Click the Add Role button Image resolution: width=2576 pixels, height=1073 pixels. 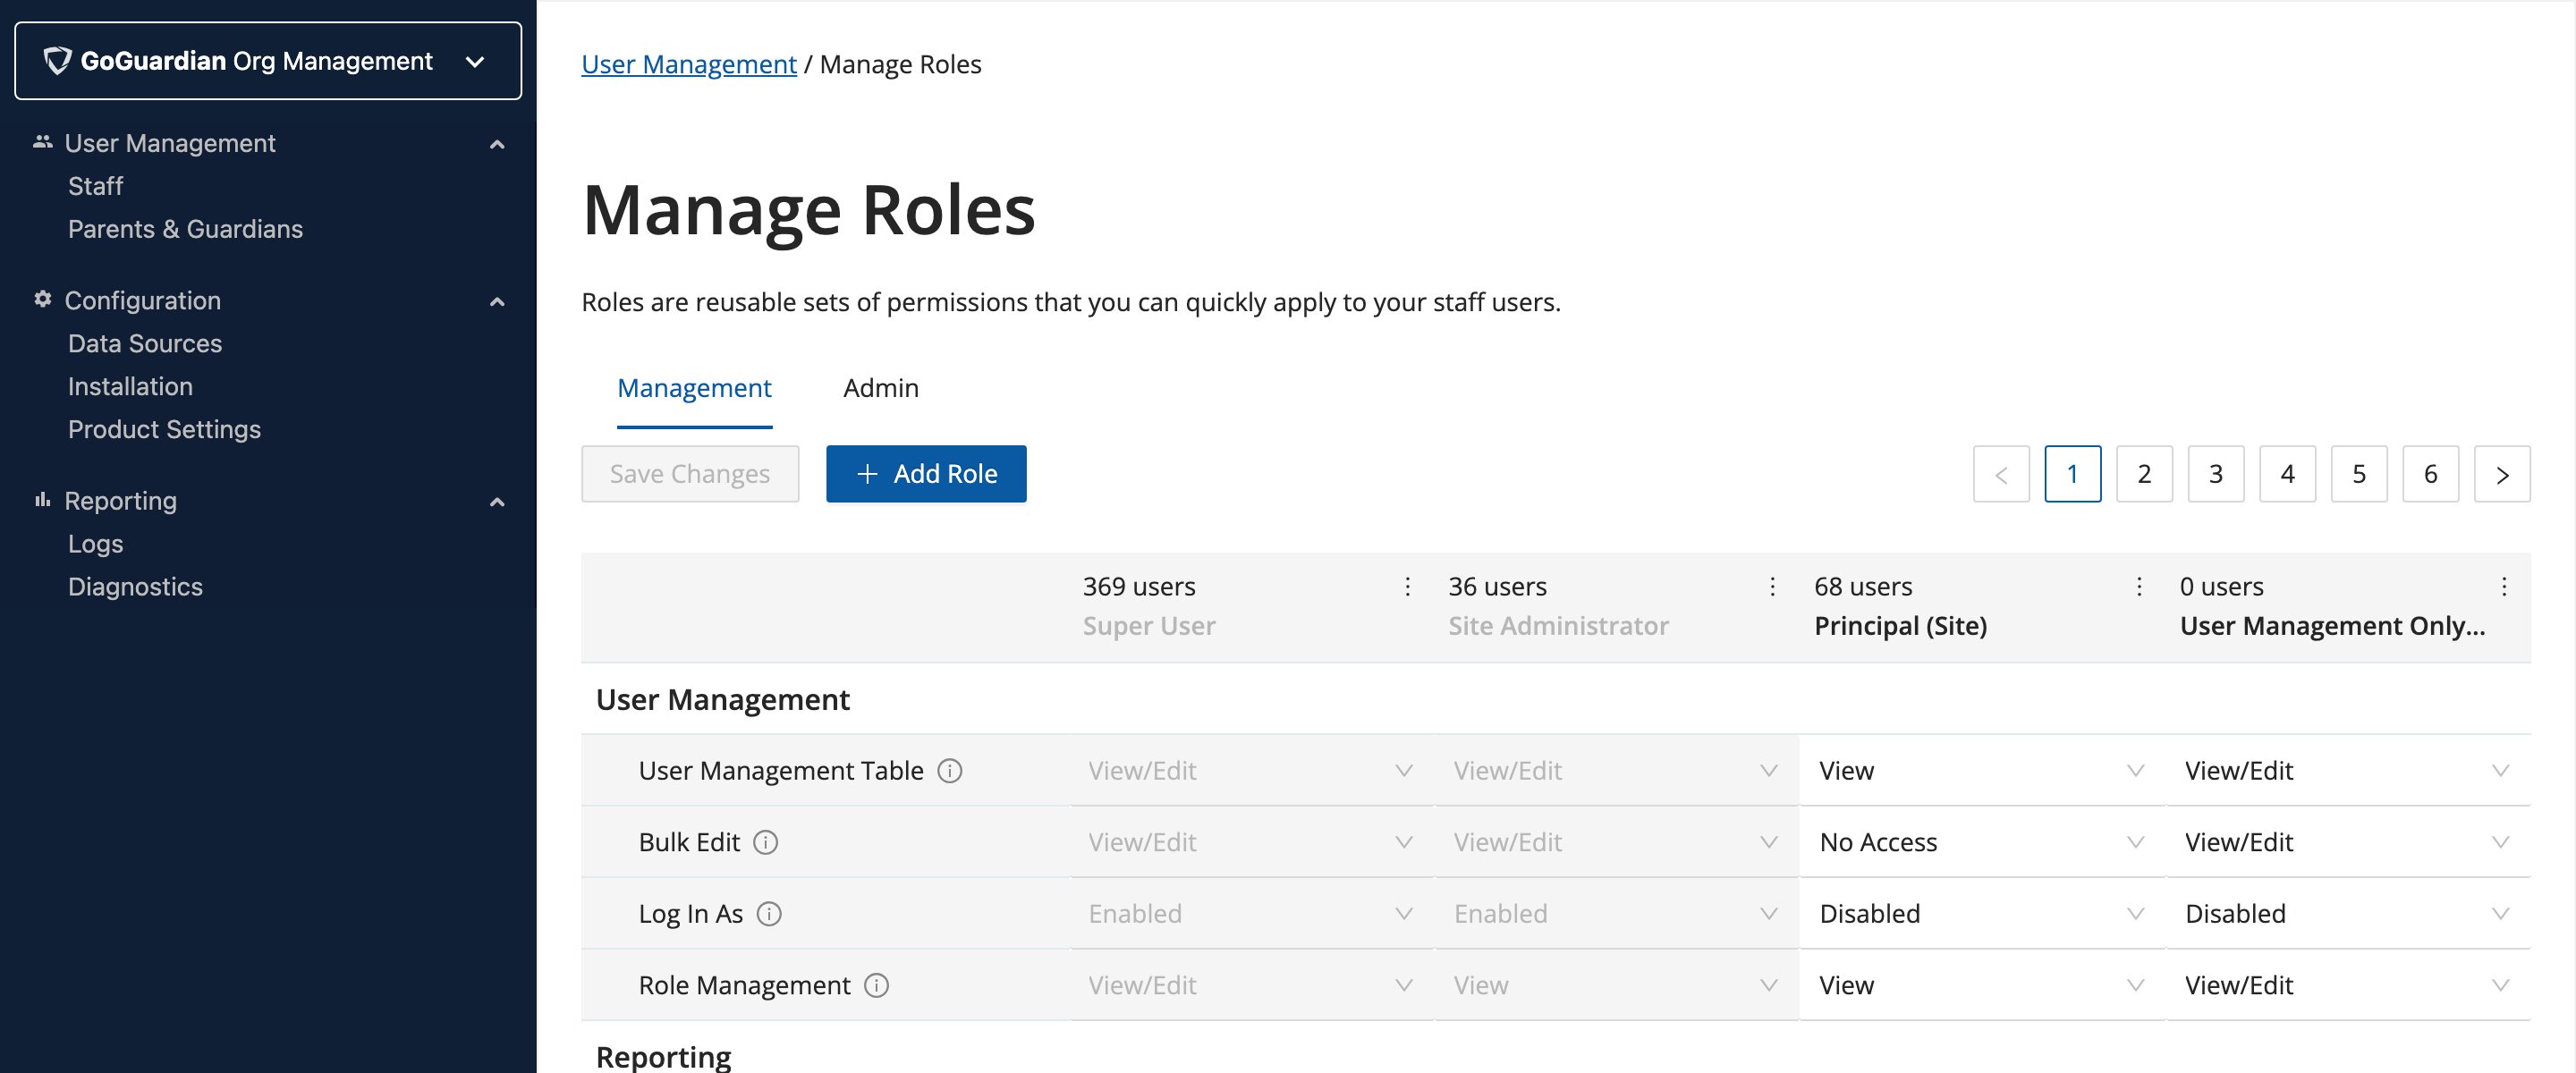926,474
